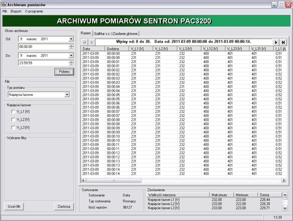Sort by Godzina column header

tap(117, 49)
